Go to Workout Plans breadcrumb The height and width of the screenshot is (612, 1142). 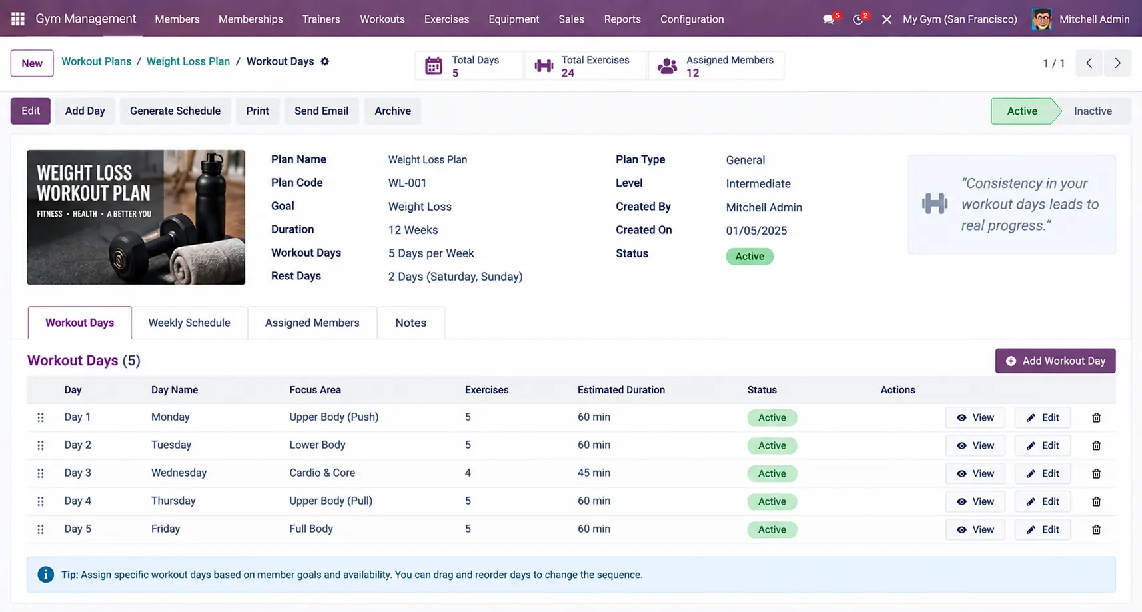tap(96, 61)
